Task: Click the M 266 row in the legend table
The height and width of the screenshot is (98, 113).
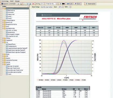Action: point(63,91)
